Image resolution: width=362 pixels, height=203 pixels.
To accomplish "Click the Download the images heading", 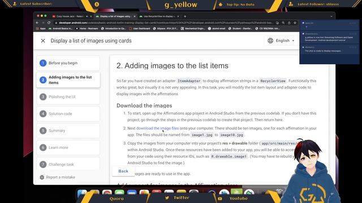I will pos(144,105).
